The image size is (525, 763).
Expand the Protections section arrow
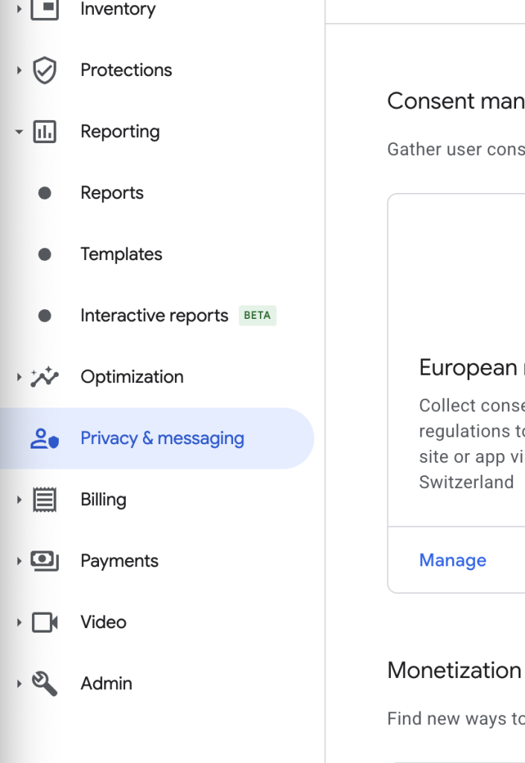19,70
